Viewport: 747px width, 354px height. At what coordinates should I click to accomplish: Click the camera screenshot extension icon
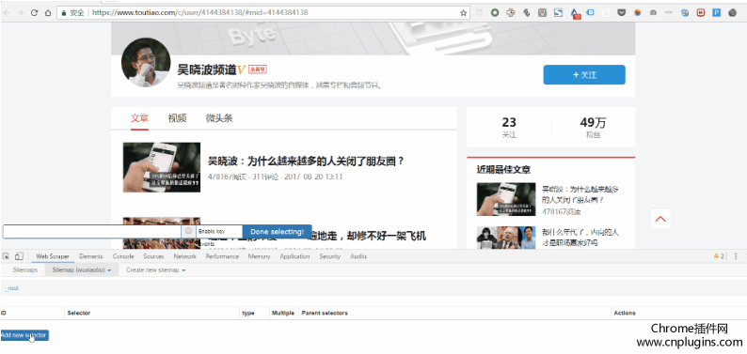point(653,13)
